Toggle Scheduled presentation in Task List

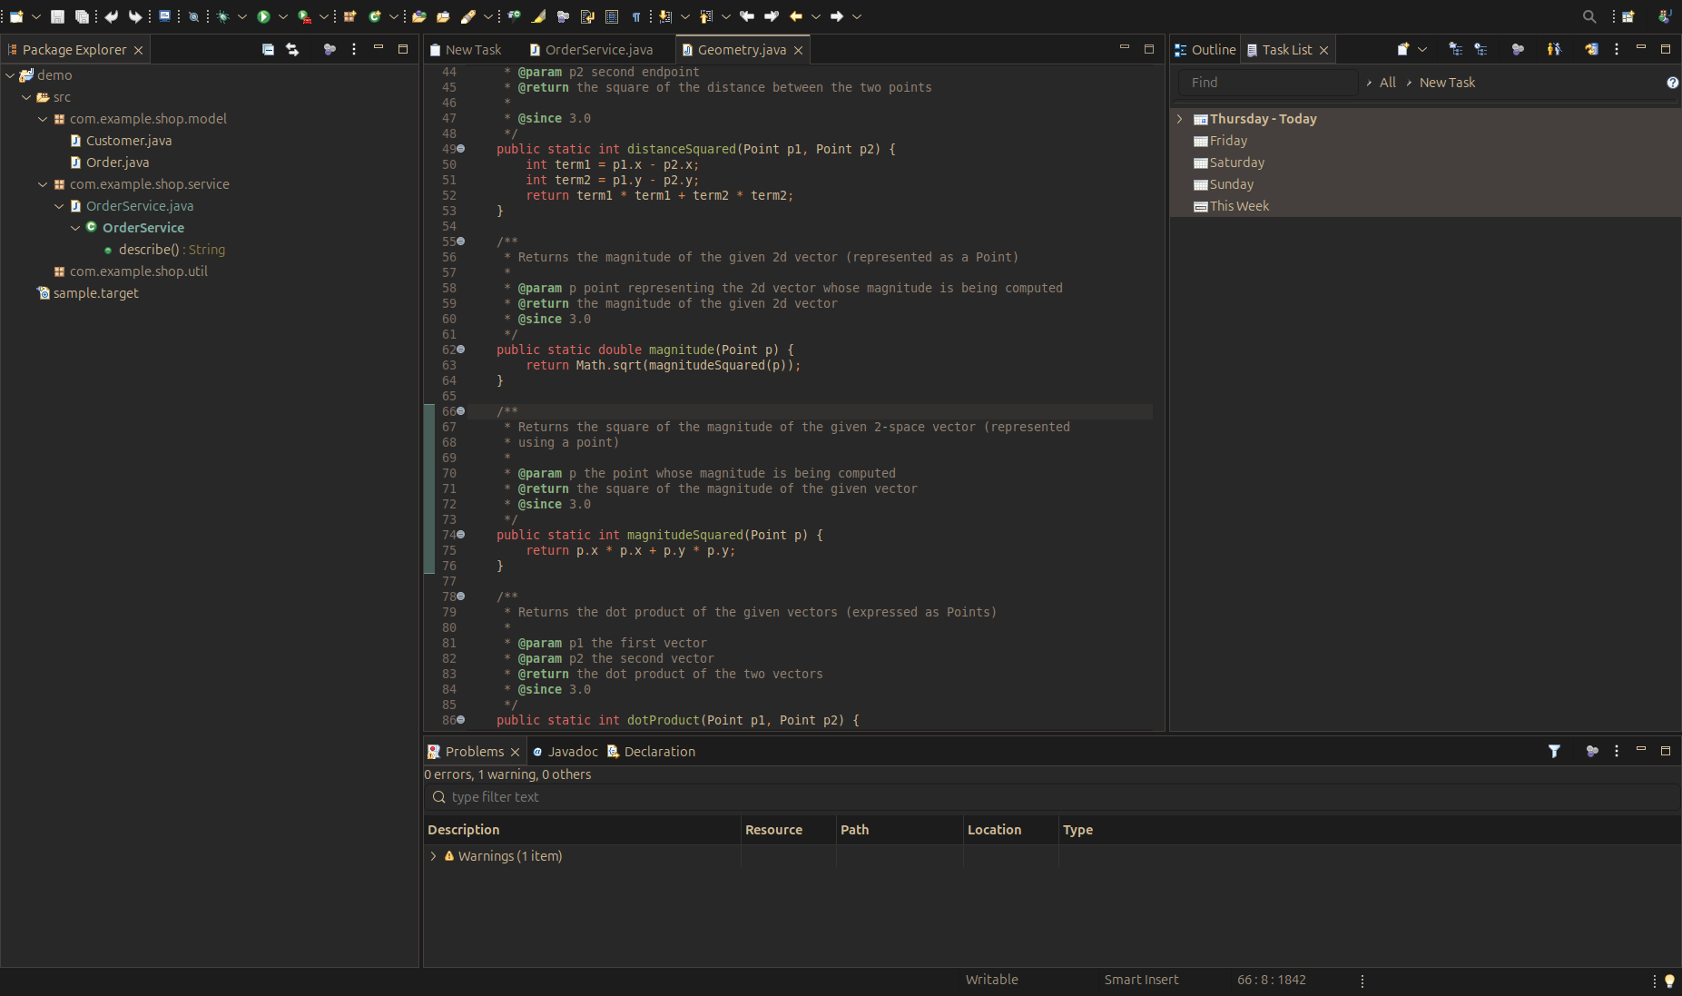(x=1480, y=49)
